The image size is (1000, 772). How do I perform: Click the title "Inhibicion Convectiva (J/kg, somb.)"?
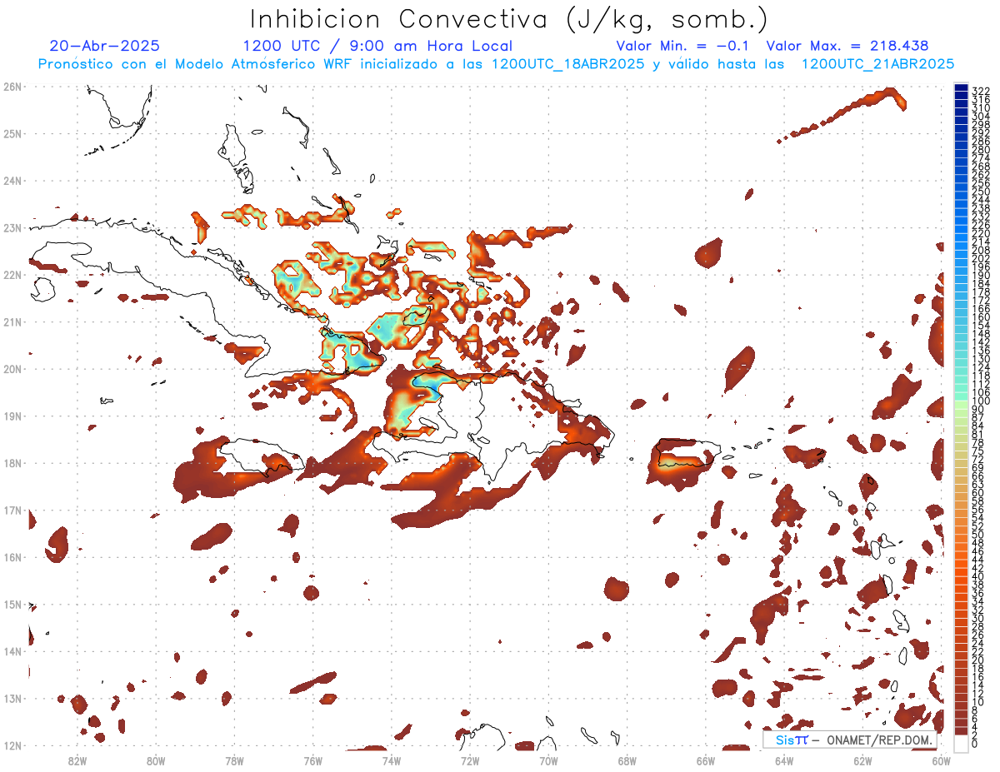[508, 19]
